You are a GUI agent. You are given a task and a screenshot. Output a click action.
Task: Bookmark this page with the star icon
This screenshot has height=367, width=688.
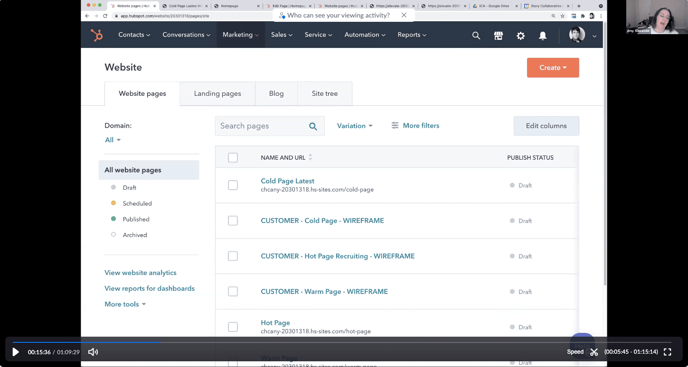click(x=563, y=16)
